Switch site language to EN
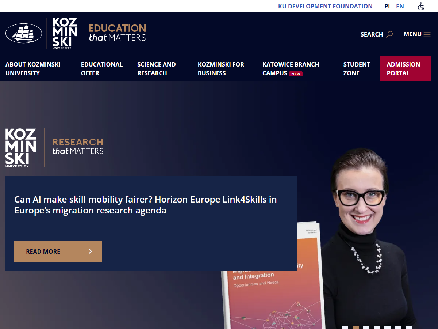 400,6
